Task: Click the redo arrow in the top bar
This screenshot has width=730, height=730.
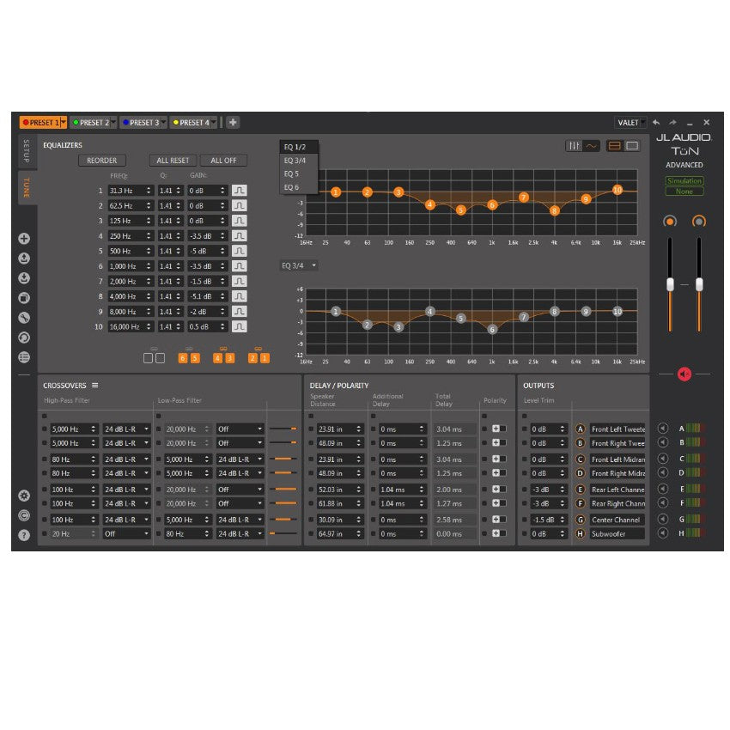Action: (672, 122)
